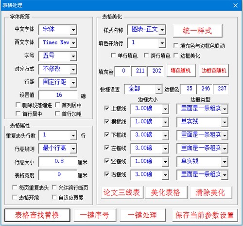Open the 右框线 border size dropdown
The width and height of the screenshot is (243, 226).
tap(165, 175)
